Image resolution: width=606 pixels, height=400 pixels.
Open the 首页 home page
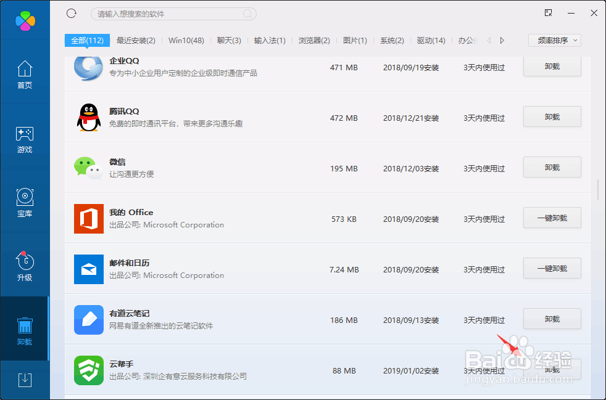(25, 75)
